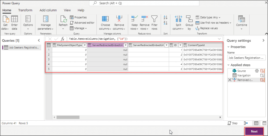268x136 pixels.
Task: Open Keep rows options
Action: 135,23
